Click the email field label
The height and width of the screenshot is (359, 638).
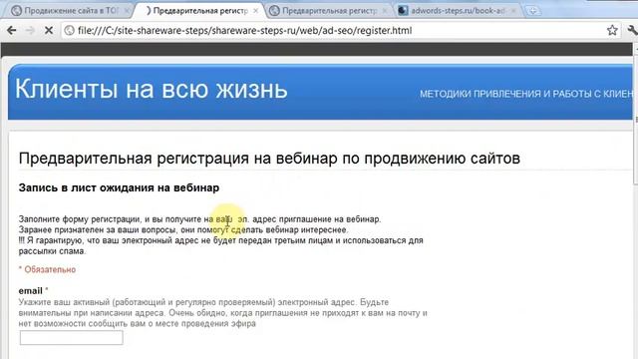(x=31, y=290)
